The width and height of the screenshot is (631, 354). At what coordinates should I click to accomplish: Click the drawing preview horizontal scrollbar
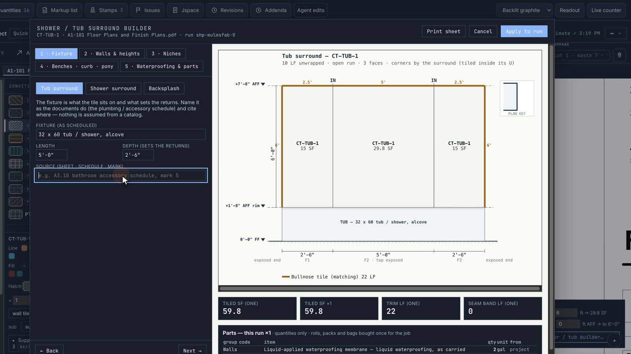[x=380, y=288]
